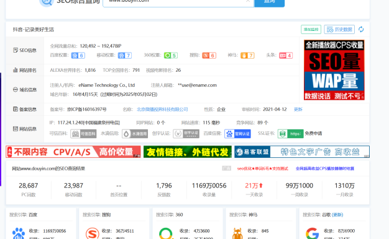Click the seo优化 red text ad link
This screenshot has height=239, width=389.
[262, 168]
